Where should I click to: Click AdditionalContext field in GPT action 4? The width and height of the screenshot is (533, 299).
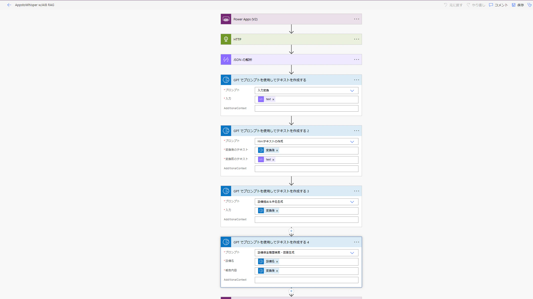[306, 280]
